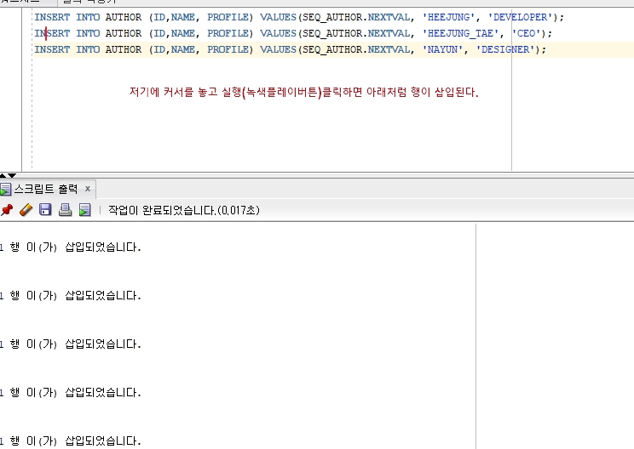The image size is (634, 449).
Task: Click run-script icon beside the printer icon
Action: click(x=84, y=210)
